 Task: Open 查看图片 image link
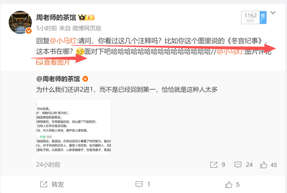tap(53, 62)
